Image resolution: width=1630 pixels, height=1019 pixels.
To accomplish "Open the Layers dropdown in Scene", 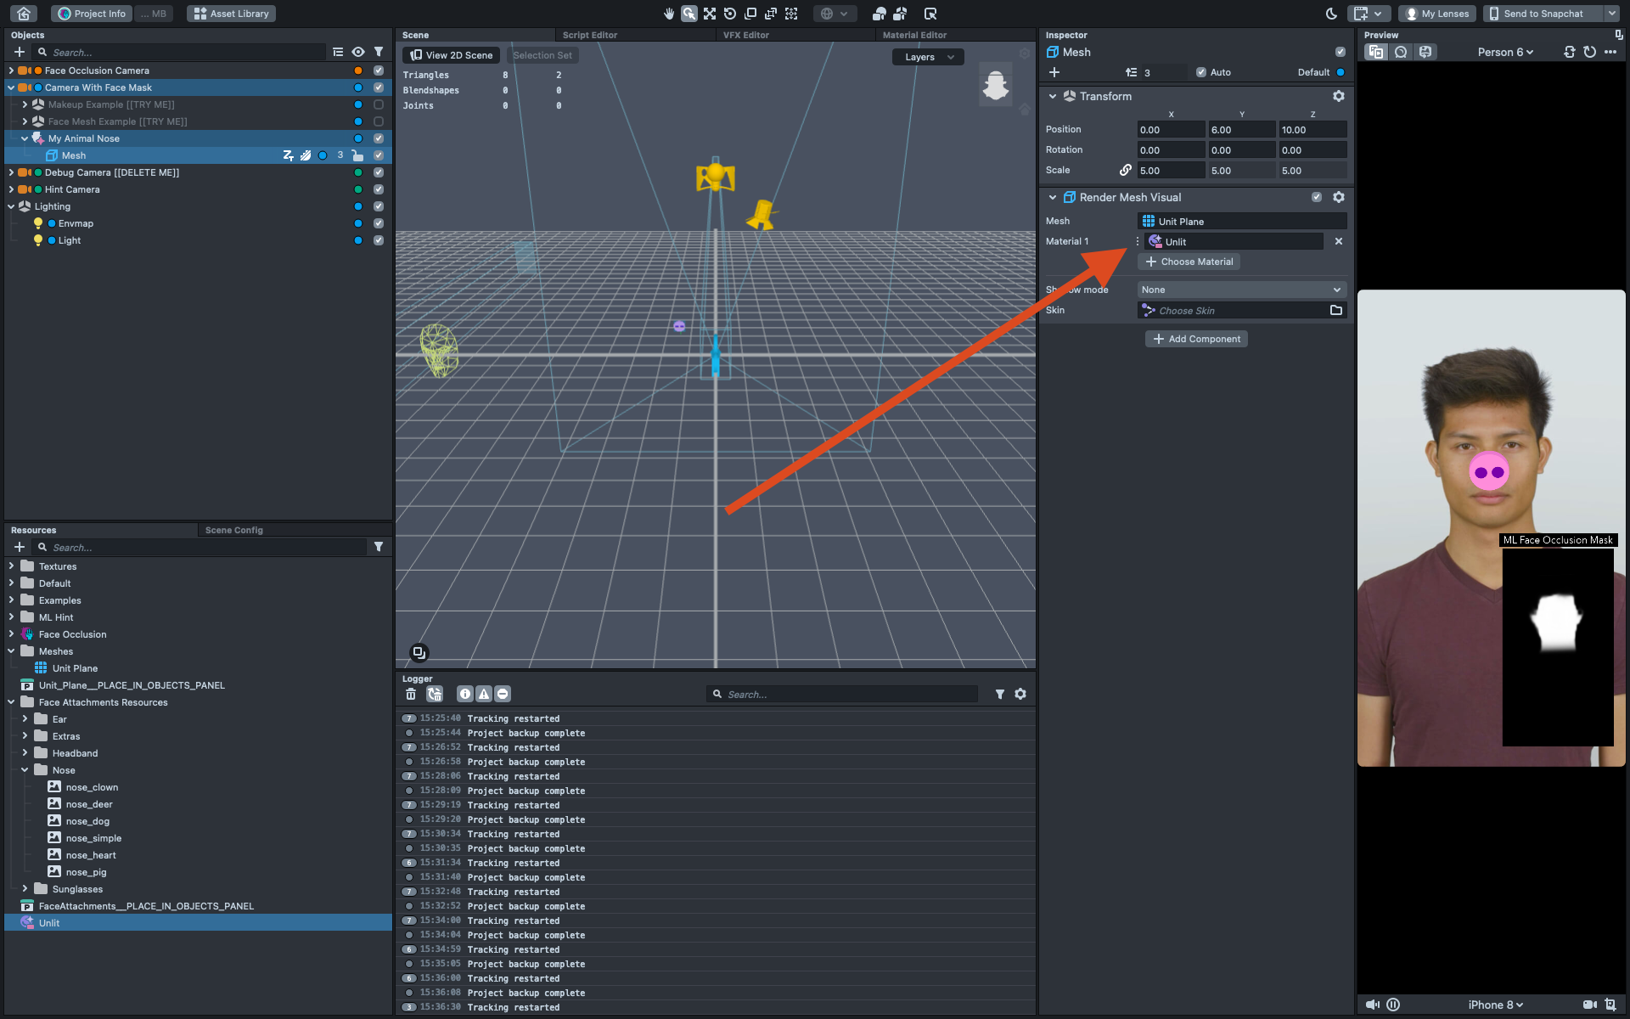I will 928,57.
